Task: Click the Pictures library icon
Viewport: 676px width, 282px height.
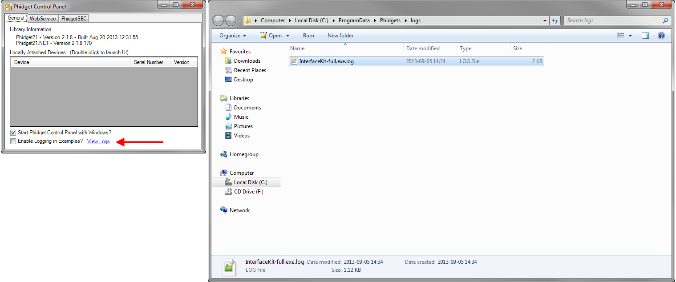Action: pyautogui.click(x=228, y=126)
